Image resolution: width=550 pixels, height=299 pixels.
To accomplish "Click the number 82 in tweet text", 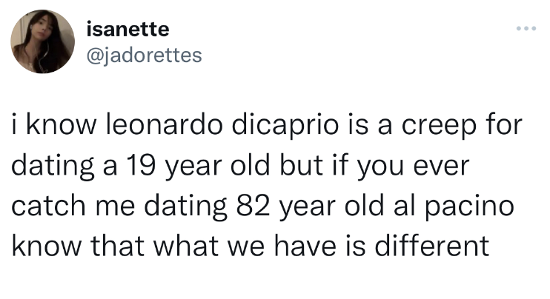I will pos(254,206).
